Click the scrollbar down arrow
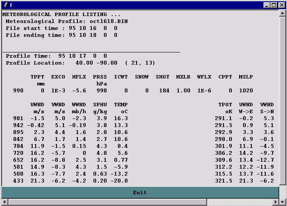Screen dimensions: 287x206 [x=282, y=183]
